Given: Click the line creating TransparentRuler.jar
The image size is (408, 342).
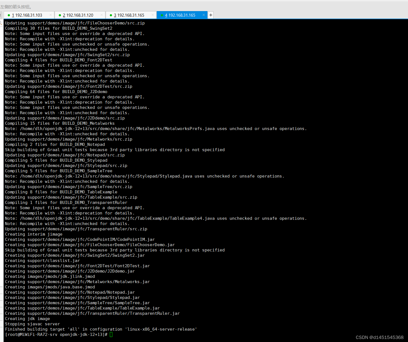Looking at the screenshot, I should pyautogui.click(x=92, y=313).
